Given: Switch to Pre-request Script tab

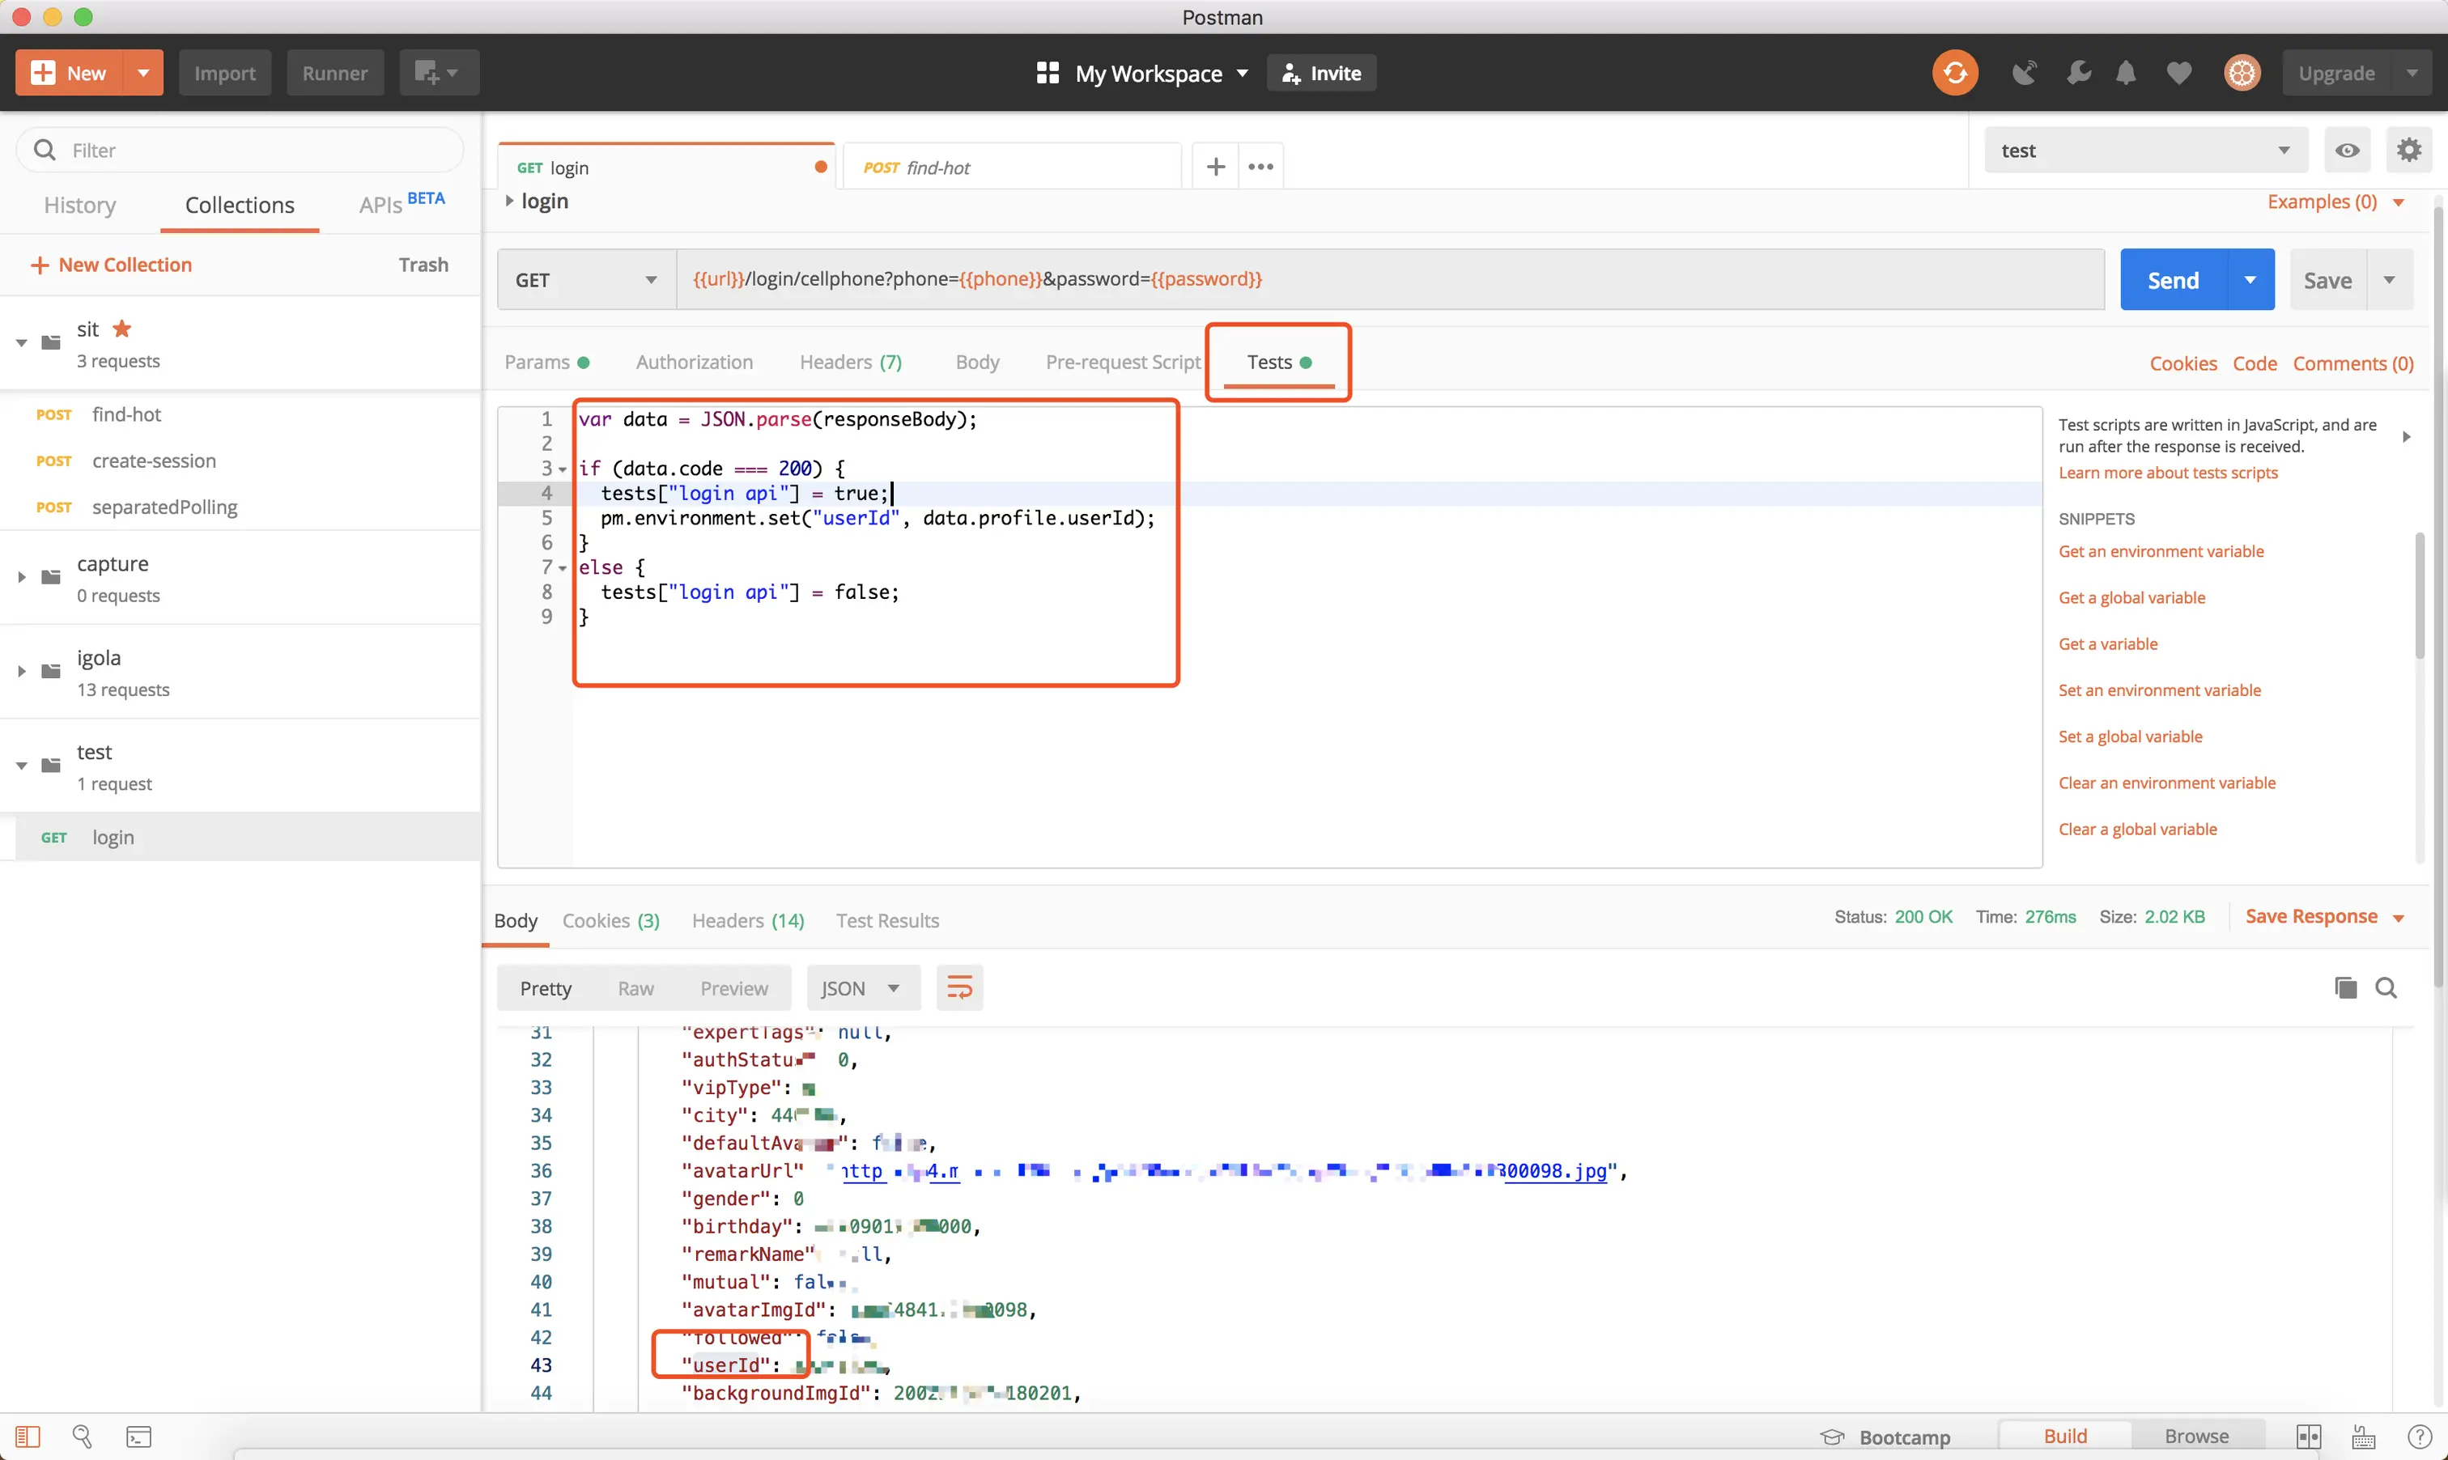Looking at the screenshot, I should click(1123, 362).
